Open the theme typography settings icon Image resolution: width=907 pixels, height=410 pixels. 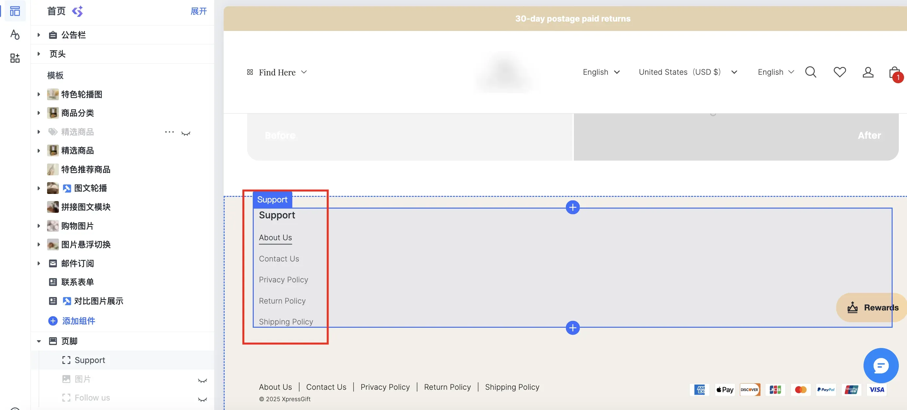point(15,35)
